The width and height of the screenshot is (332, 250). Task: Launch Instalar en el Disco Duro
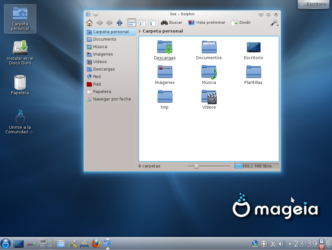point(20,53)
